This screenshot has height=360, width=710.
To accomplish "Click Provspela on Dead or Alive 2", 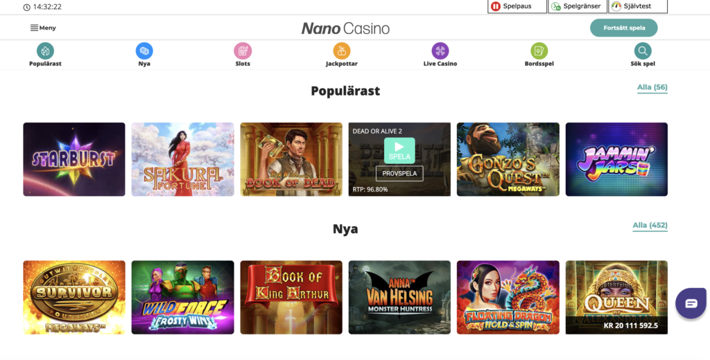I will (x=399, y=173).
